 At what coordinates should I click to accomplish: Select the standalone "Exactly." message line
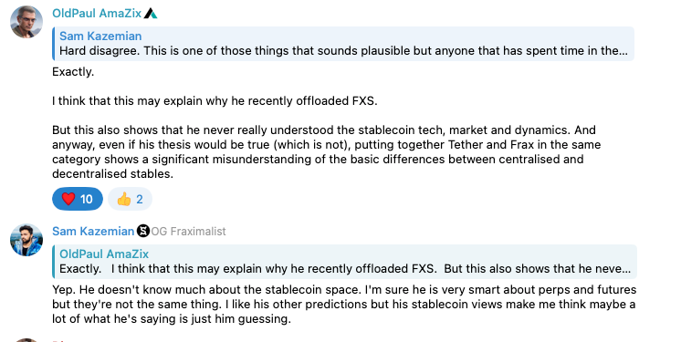point(73,72)
